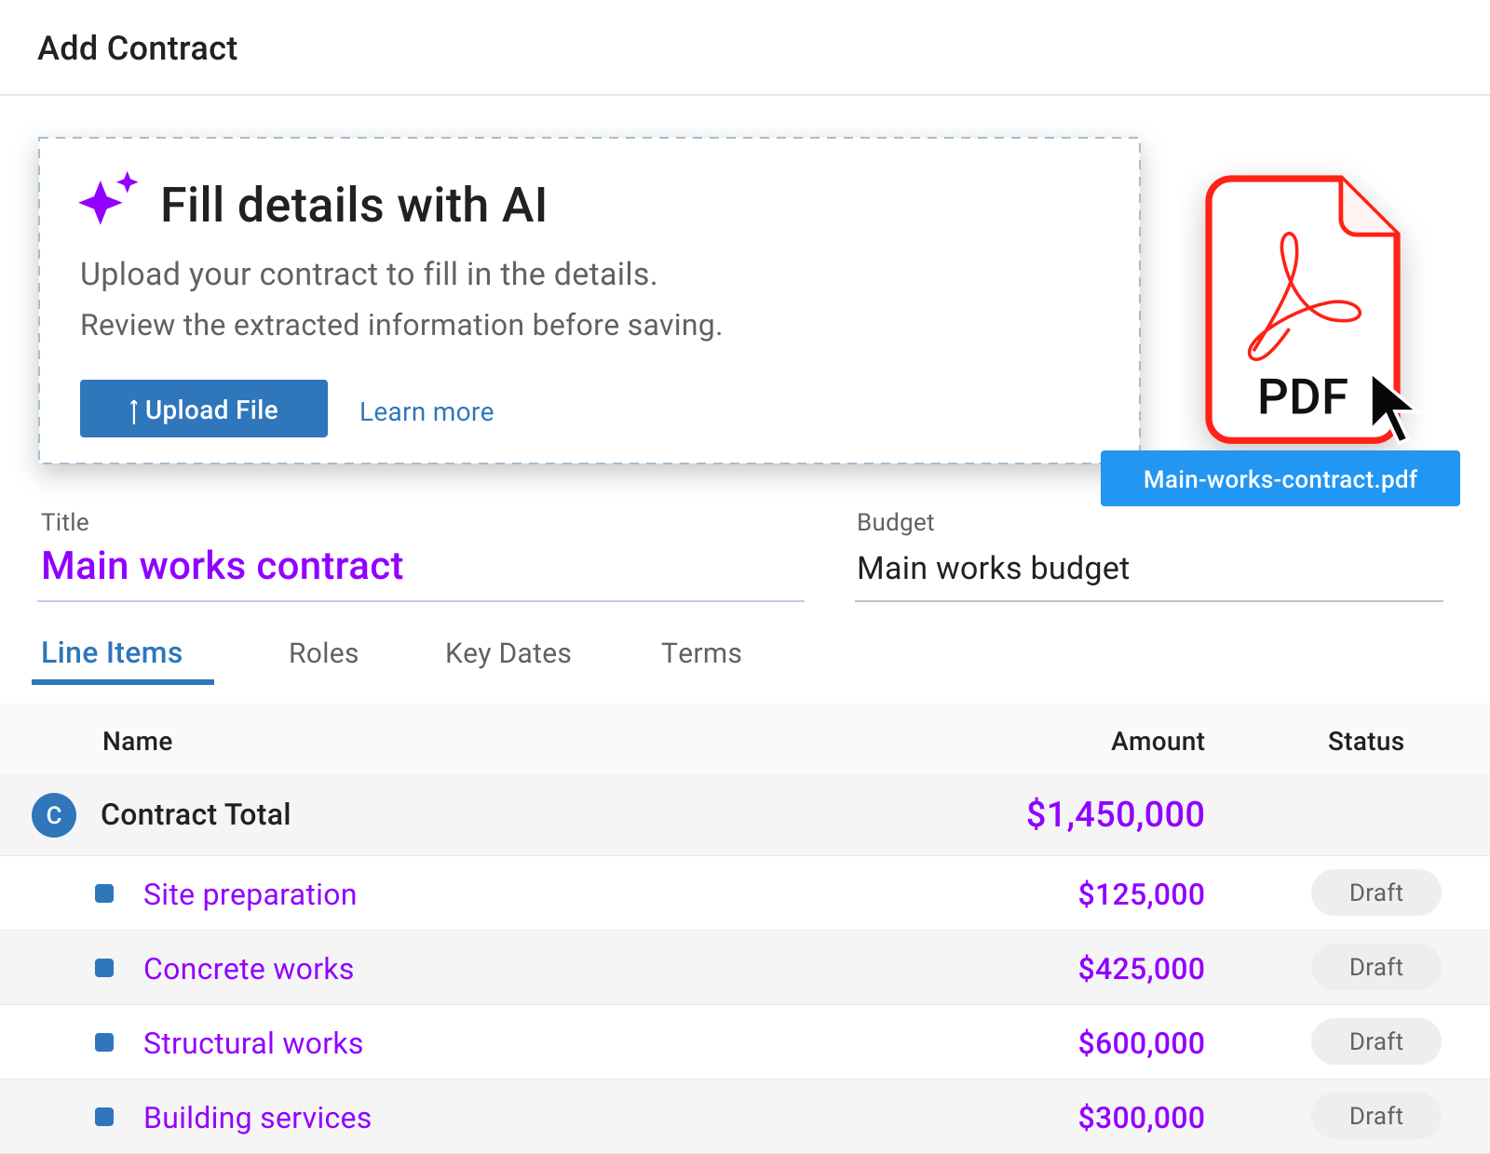Click the Contract Total row label
Viewport: 1490px width, 1154px height.
(196, 814)
